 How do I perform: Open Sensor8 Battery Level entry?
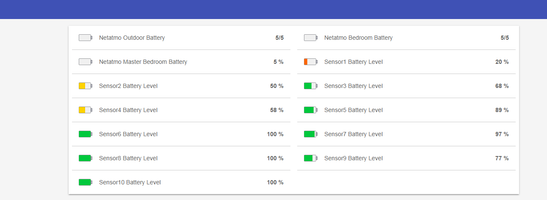[128, 158]
